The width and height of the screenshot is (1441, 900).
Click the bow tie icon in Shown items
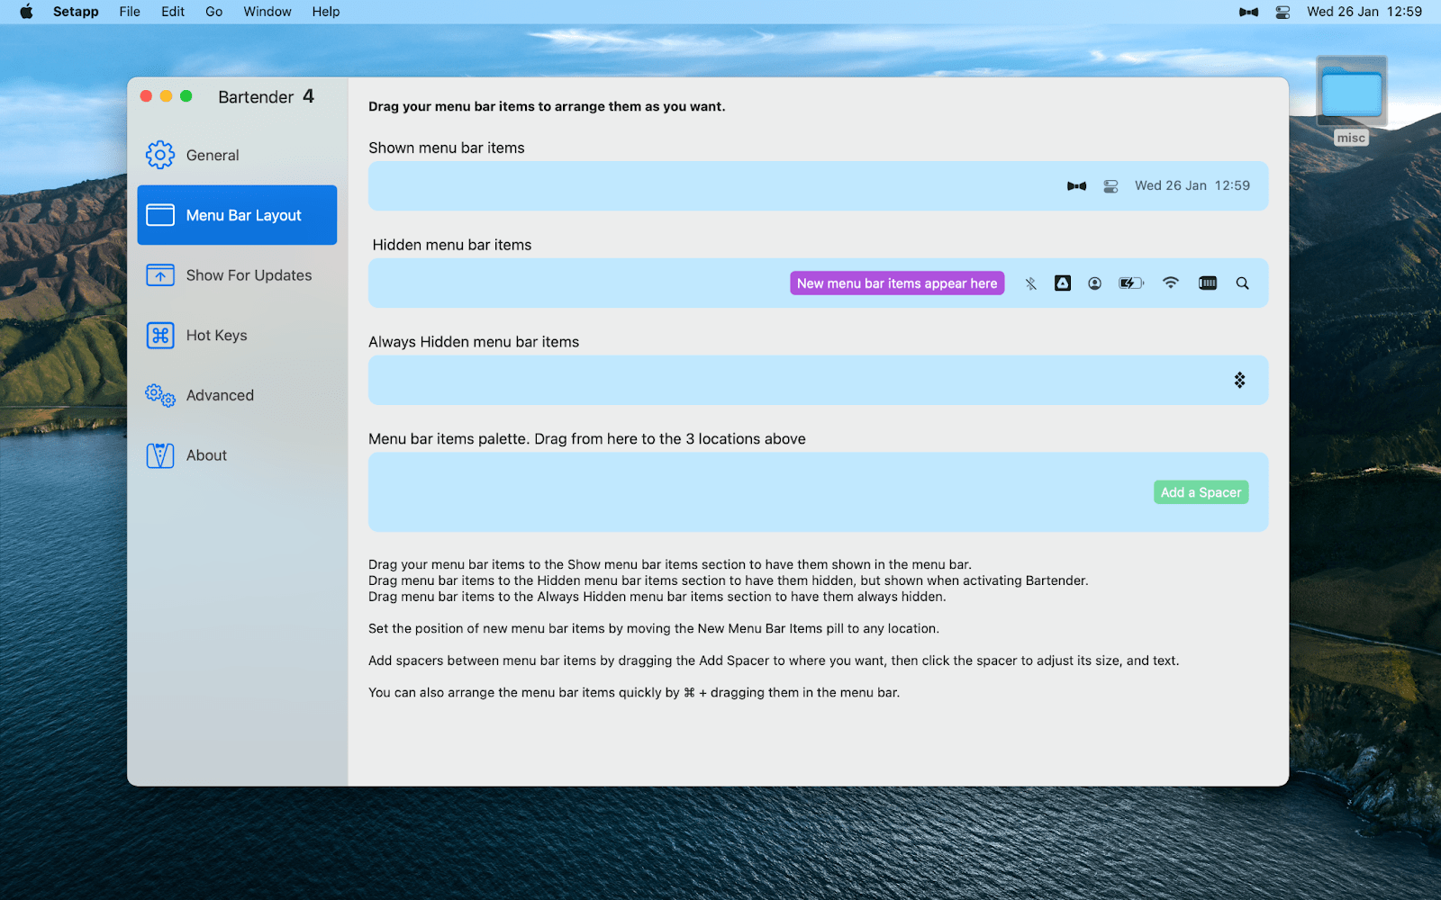(x=1076, y=186)
